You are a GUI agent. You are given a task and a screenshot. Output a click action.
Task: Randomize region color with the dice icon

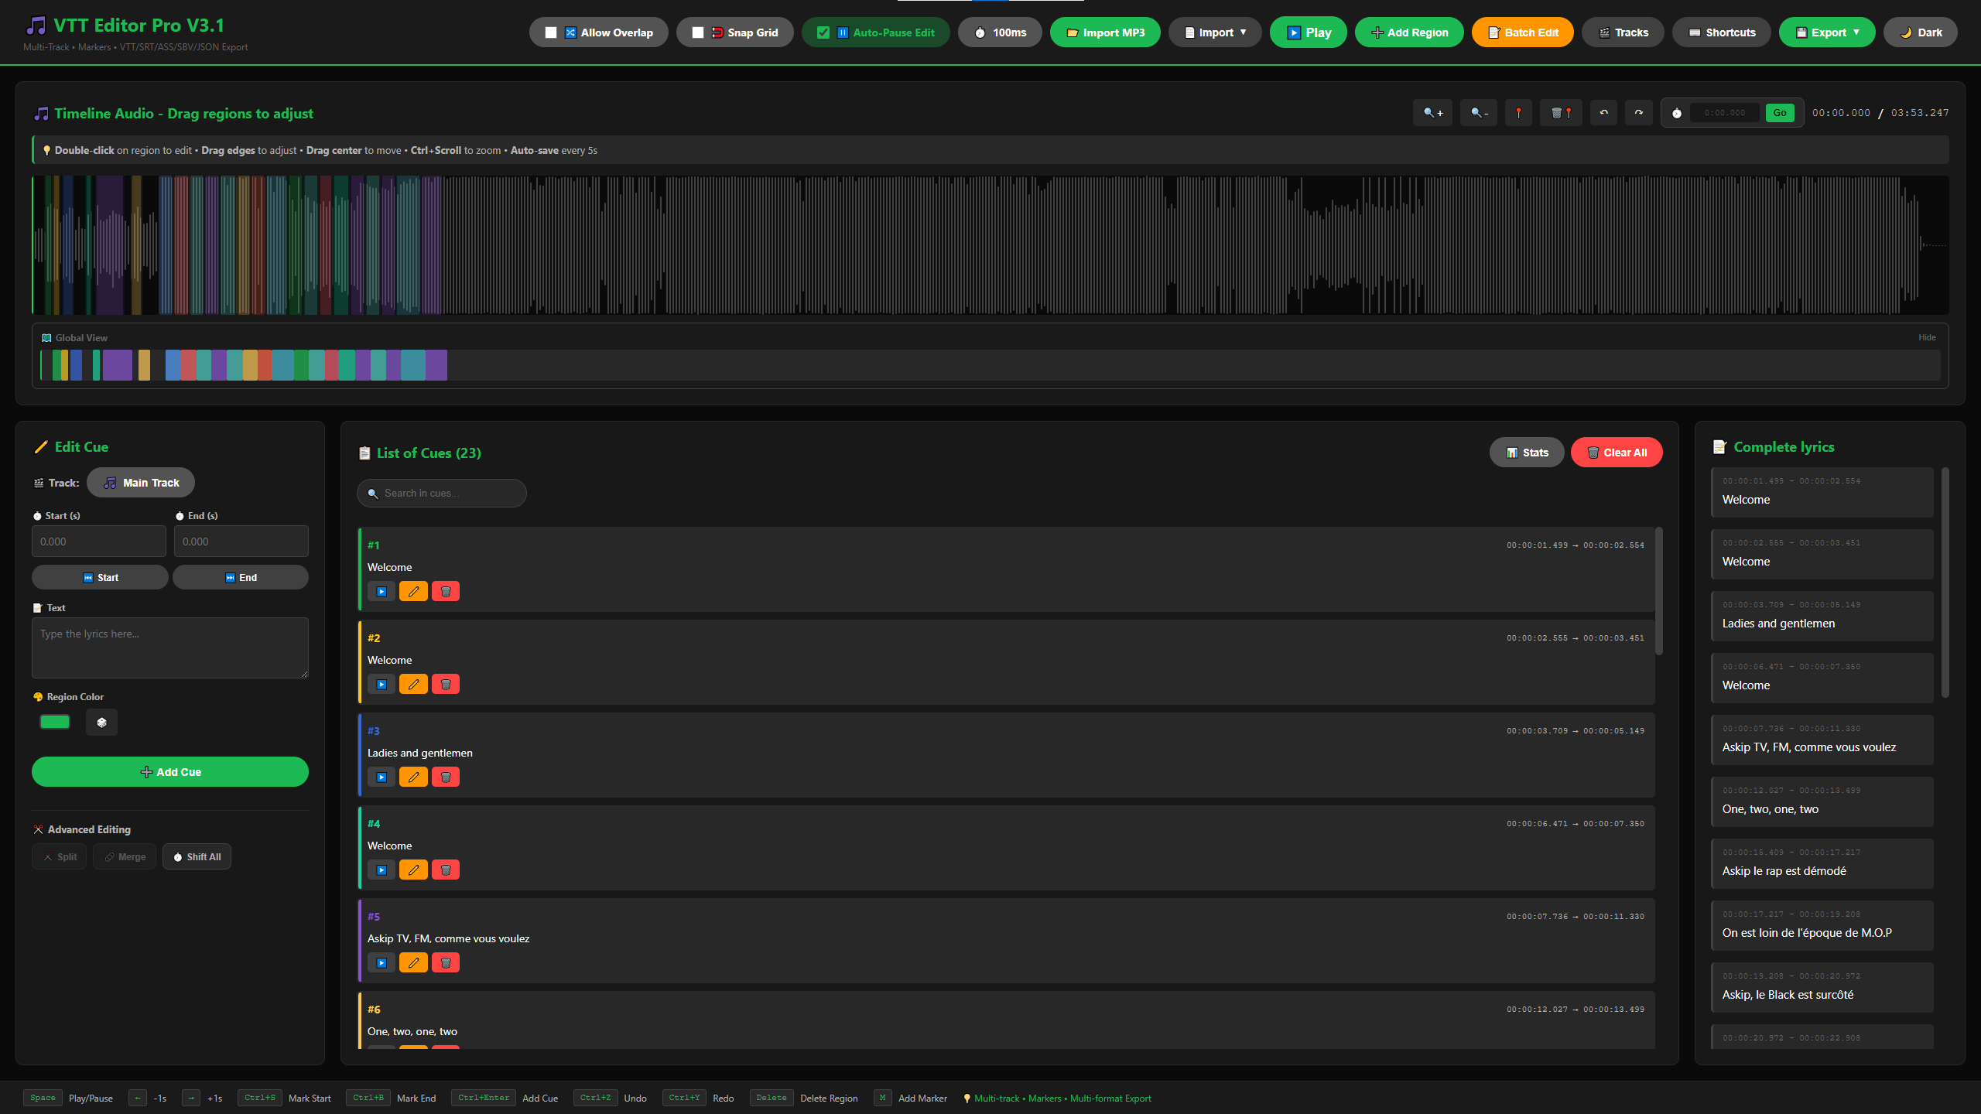coord(101,723)
